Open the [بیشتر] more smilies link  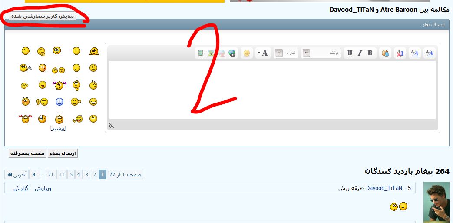(x=58, y=128)
